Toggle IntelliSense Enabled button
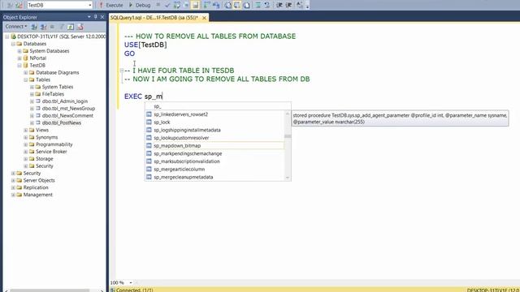The height and width of the screenshot is (292, 520). [x=195, y=5]
